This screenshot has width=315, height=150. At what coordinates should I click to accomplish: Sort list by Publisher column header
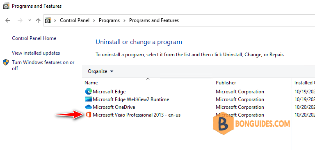click(252, 83)
